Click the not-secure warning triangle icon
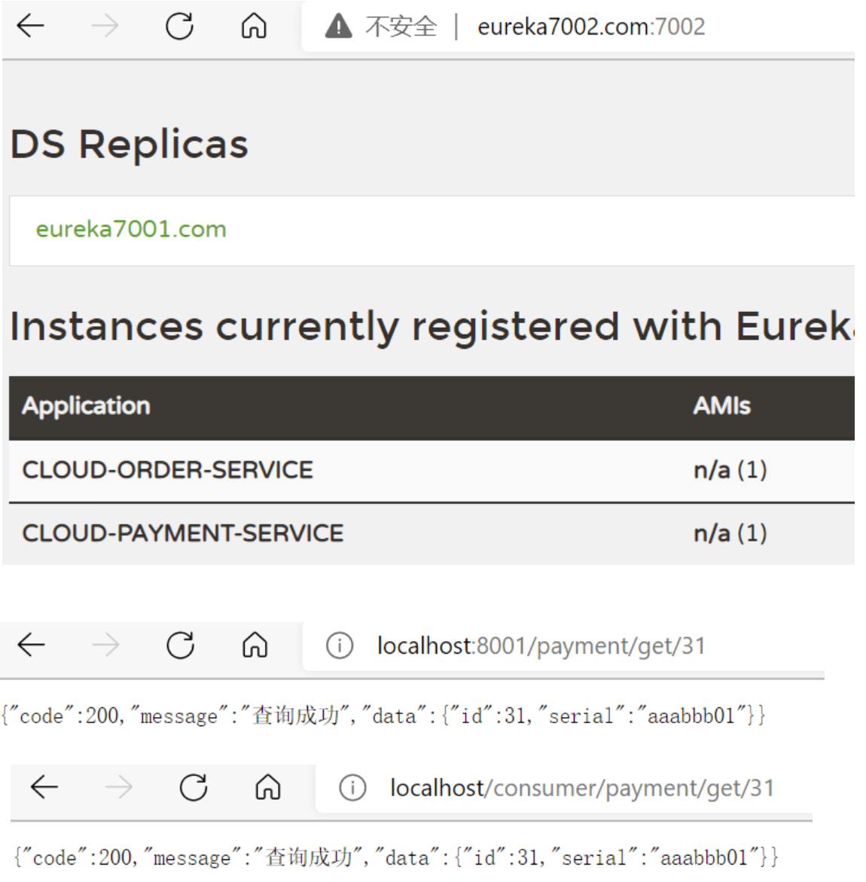The height and width of the screenshot is (882, 866). coord(339,26)
